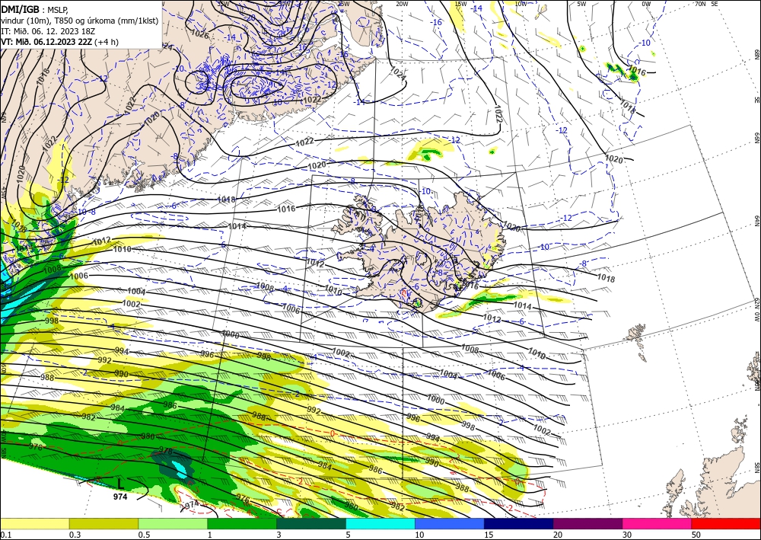Select the red 50+ legend swatch

click(726, 523)
